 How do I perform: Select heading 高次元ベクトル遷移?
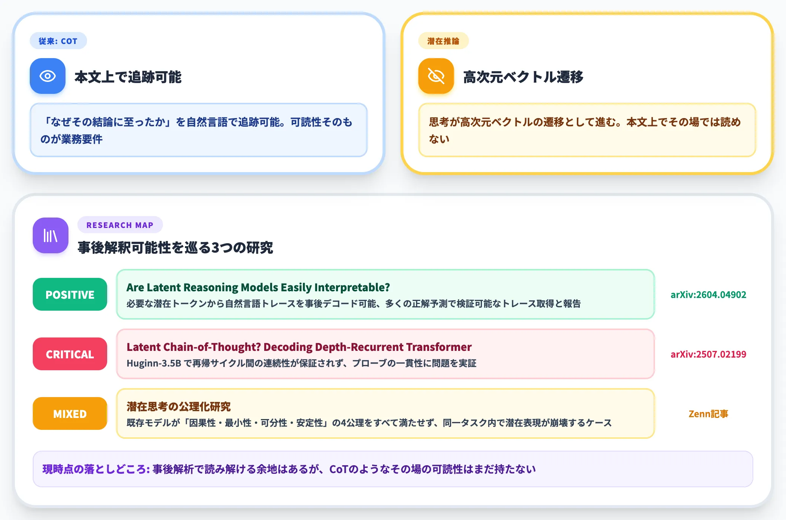click(x=523, y=77)
